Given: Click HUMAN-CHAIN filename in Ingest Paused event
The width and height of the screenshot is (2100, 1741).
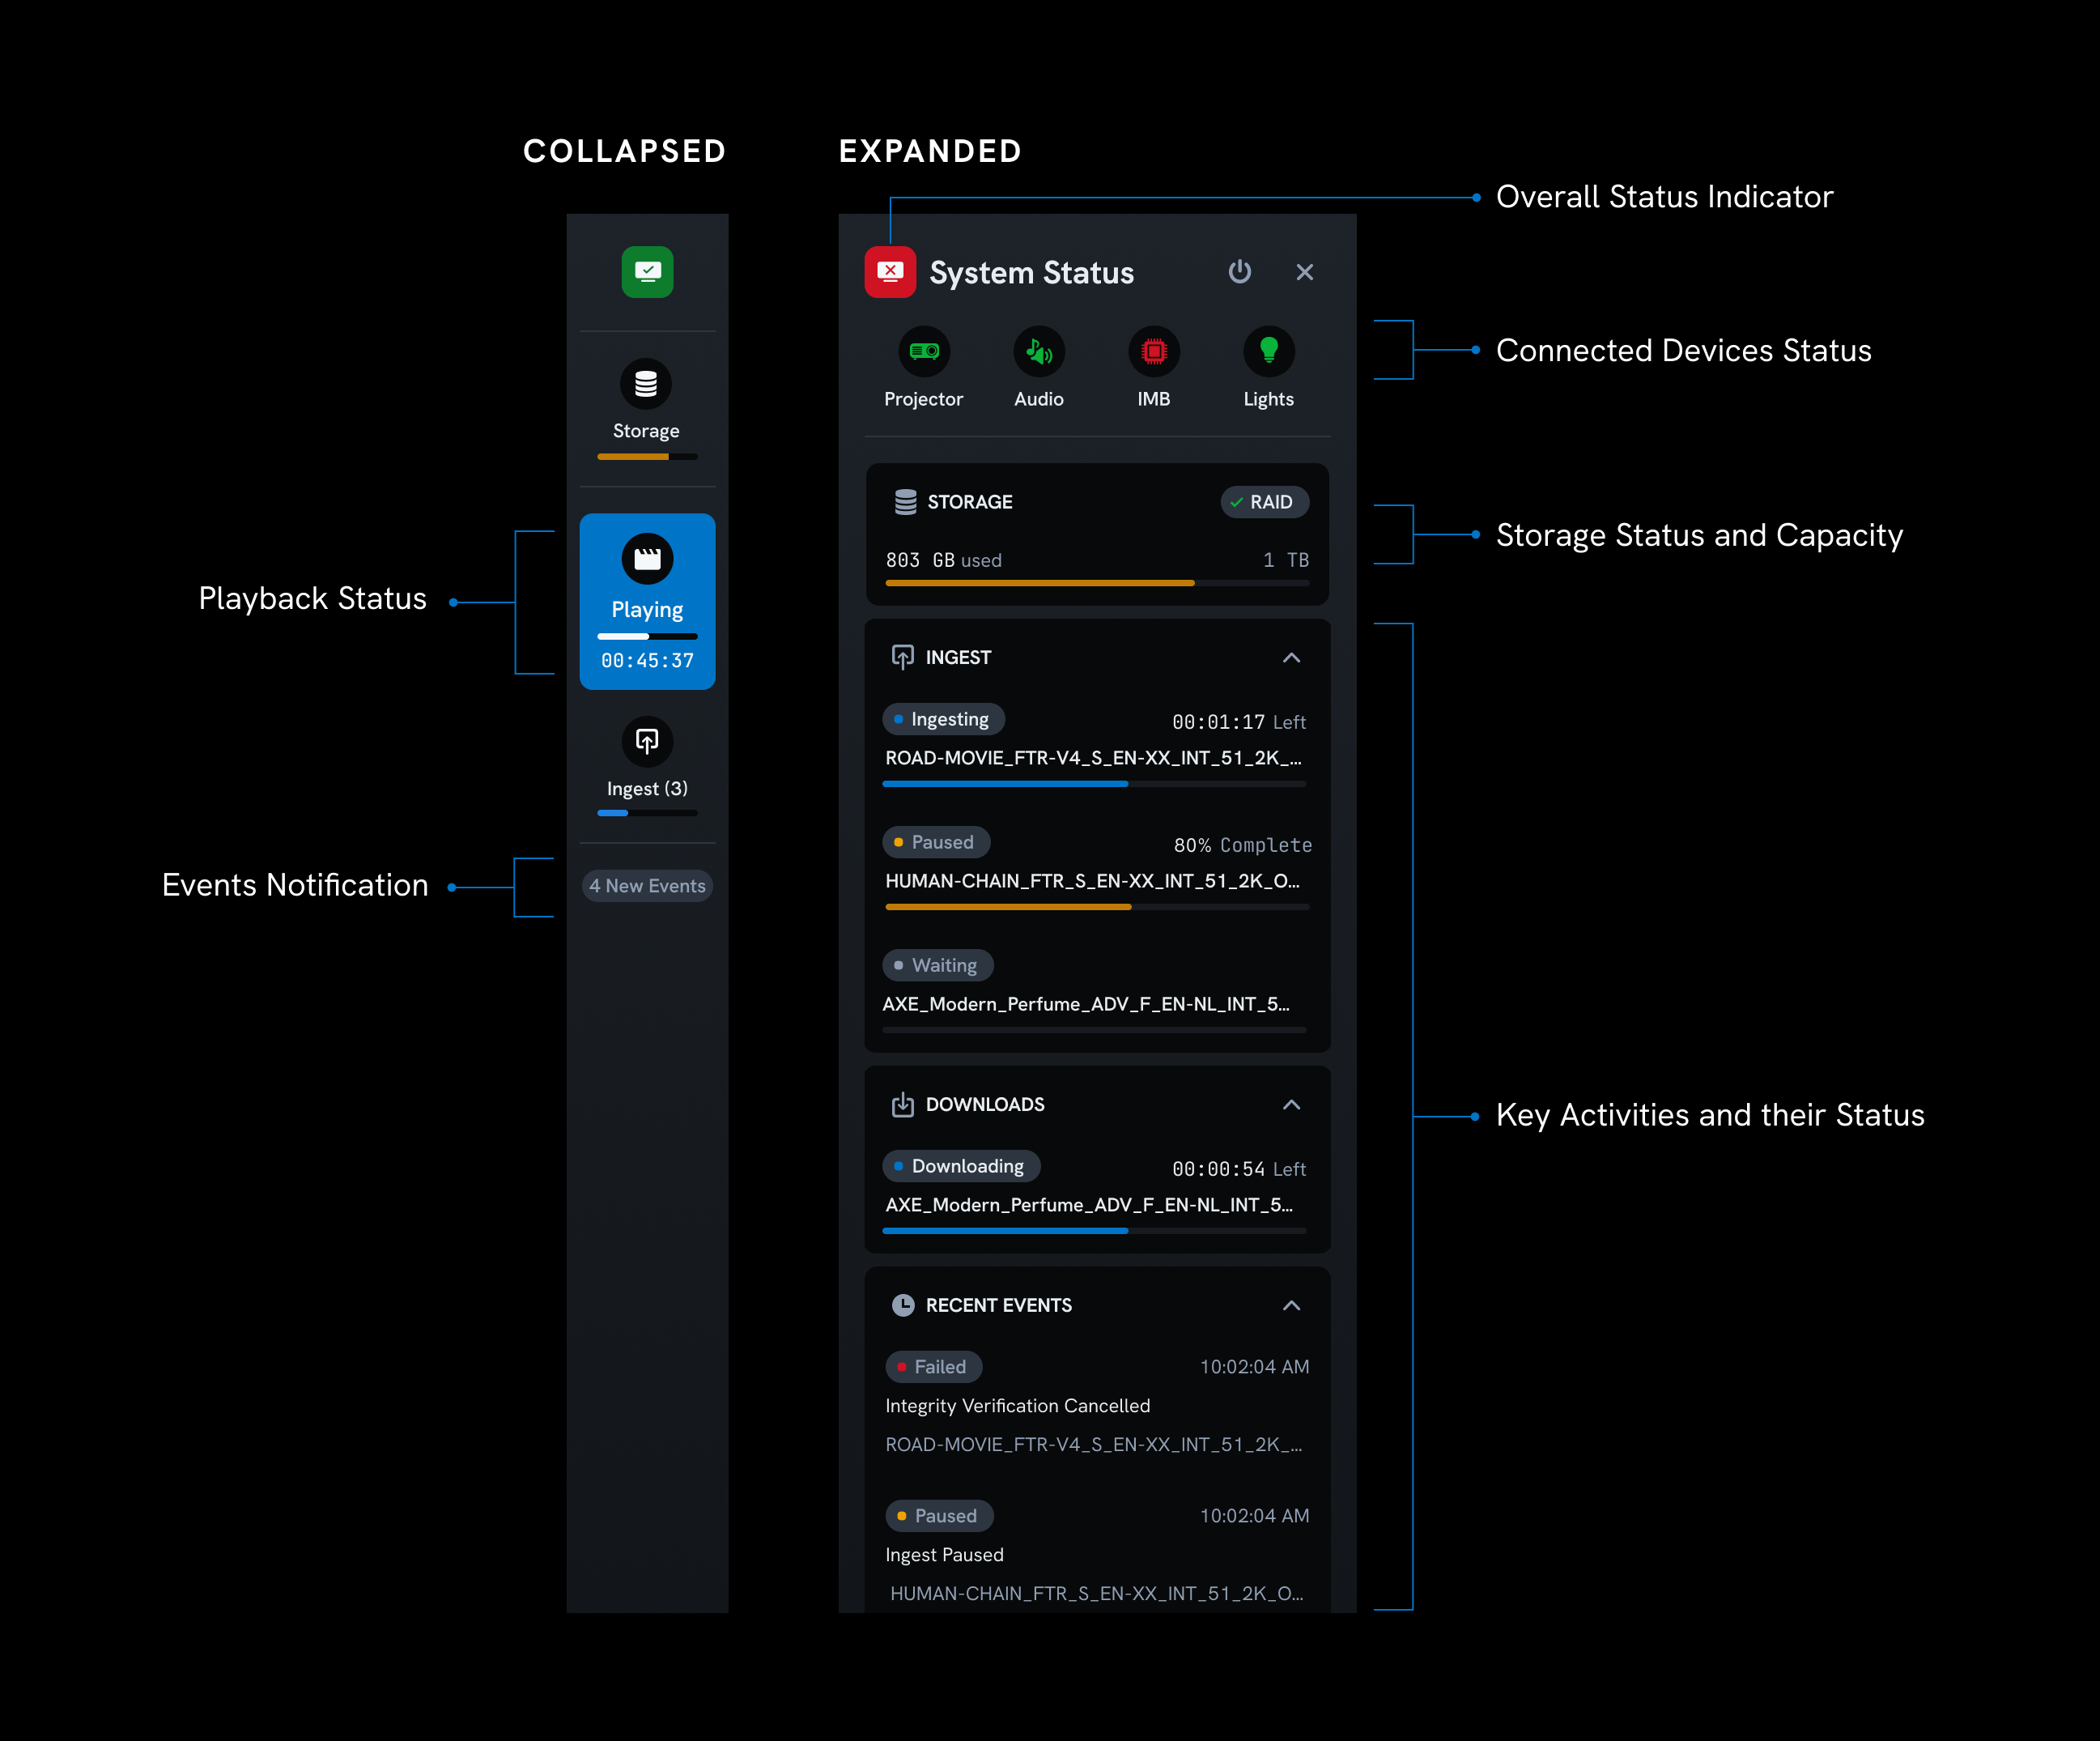Looking at the screenshot, I should pos(1096,1594).
